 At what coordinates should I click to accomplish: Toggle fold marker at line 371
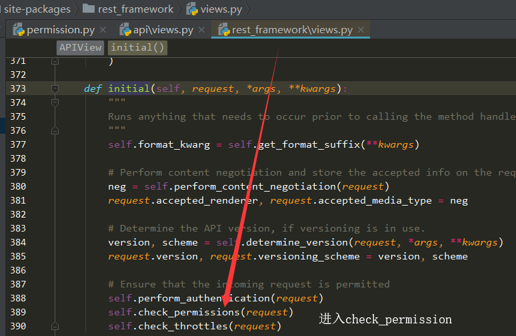pos(55,61)
